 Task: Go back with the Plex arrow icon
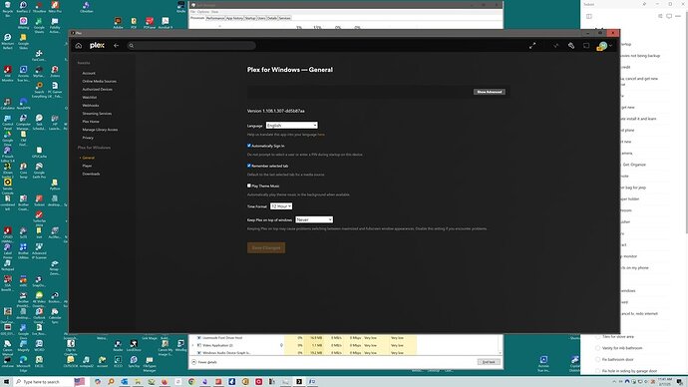[117, 46]
